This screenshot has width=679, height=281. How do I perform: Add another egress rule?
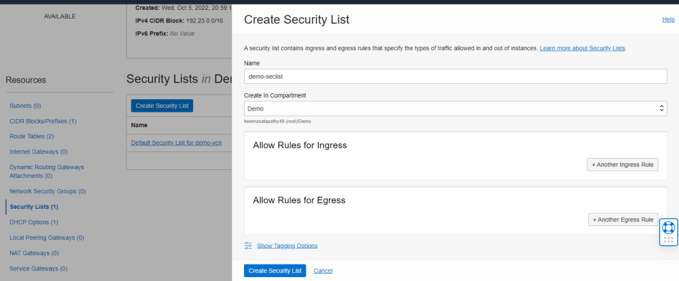[x=623, y=220]
